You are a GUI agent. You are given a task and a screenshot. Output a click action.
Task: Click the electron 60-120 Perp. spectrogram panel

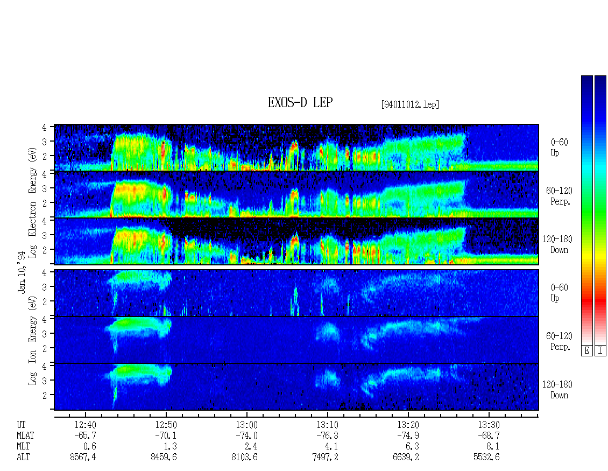296,194
